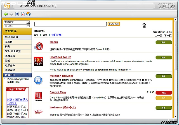Click the Google 提供的广告 banner
This screenshot has width=179, height=125.
click(x=16, y=89)
